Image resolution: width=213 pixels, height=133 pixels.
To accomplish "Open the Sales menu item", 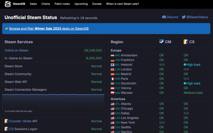I will pos(33,4).
